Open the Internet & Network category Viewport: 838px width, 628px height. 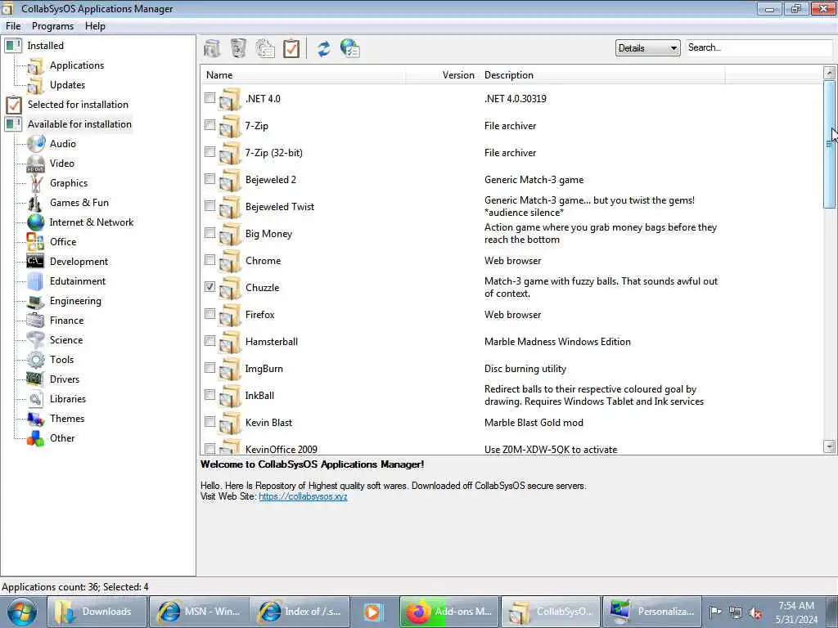tap(92, 222)
